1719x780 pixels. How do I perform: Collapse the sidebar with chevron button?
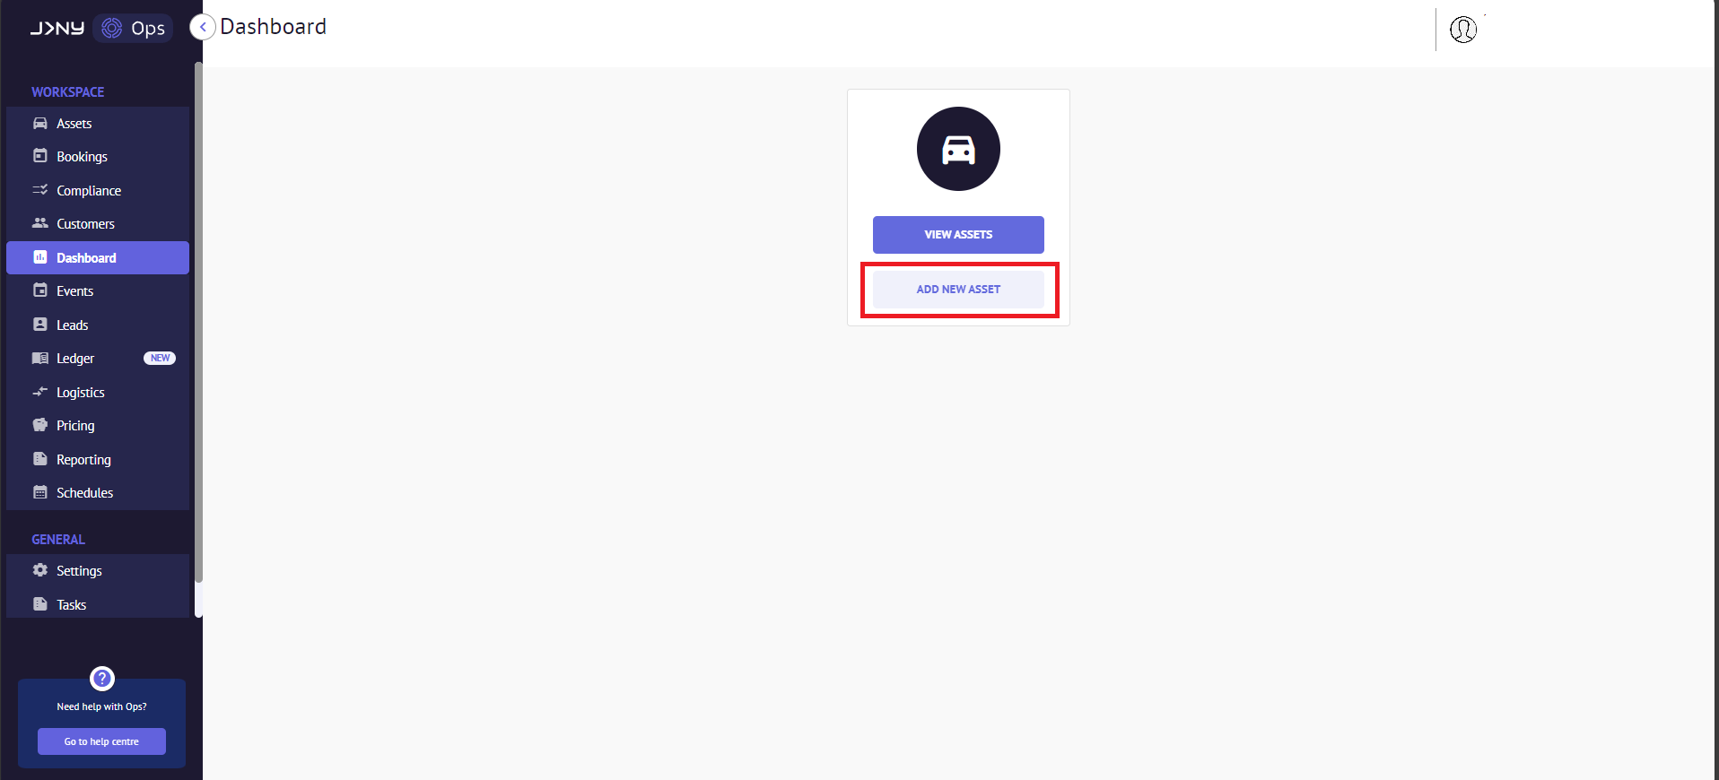203,27
